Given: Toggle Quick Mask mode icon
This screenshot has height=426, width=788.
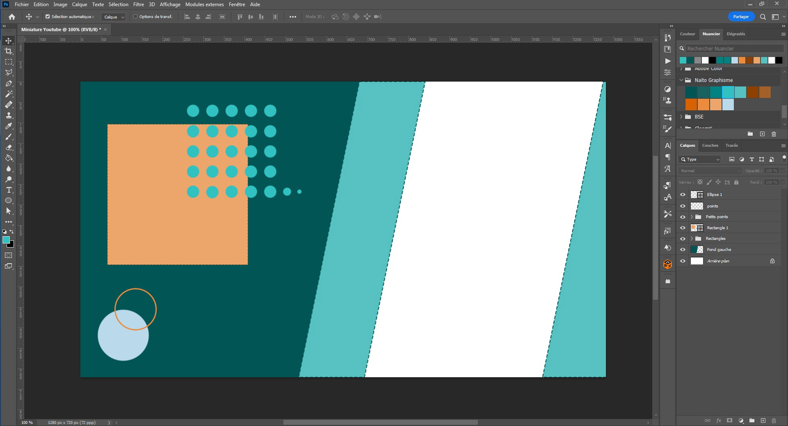Looking at the screenshot, I should click(x=9, y=255).
